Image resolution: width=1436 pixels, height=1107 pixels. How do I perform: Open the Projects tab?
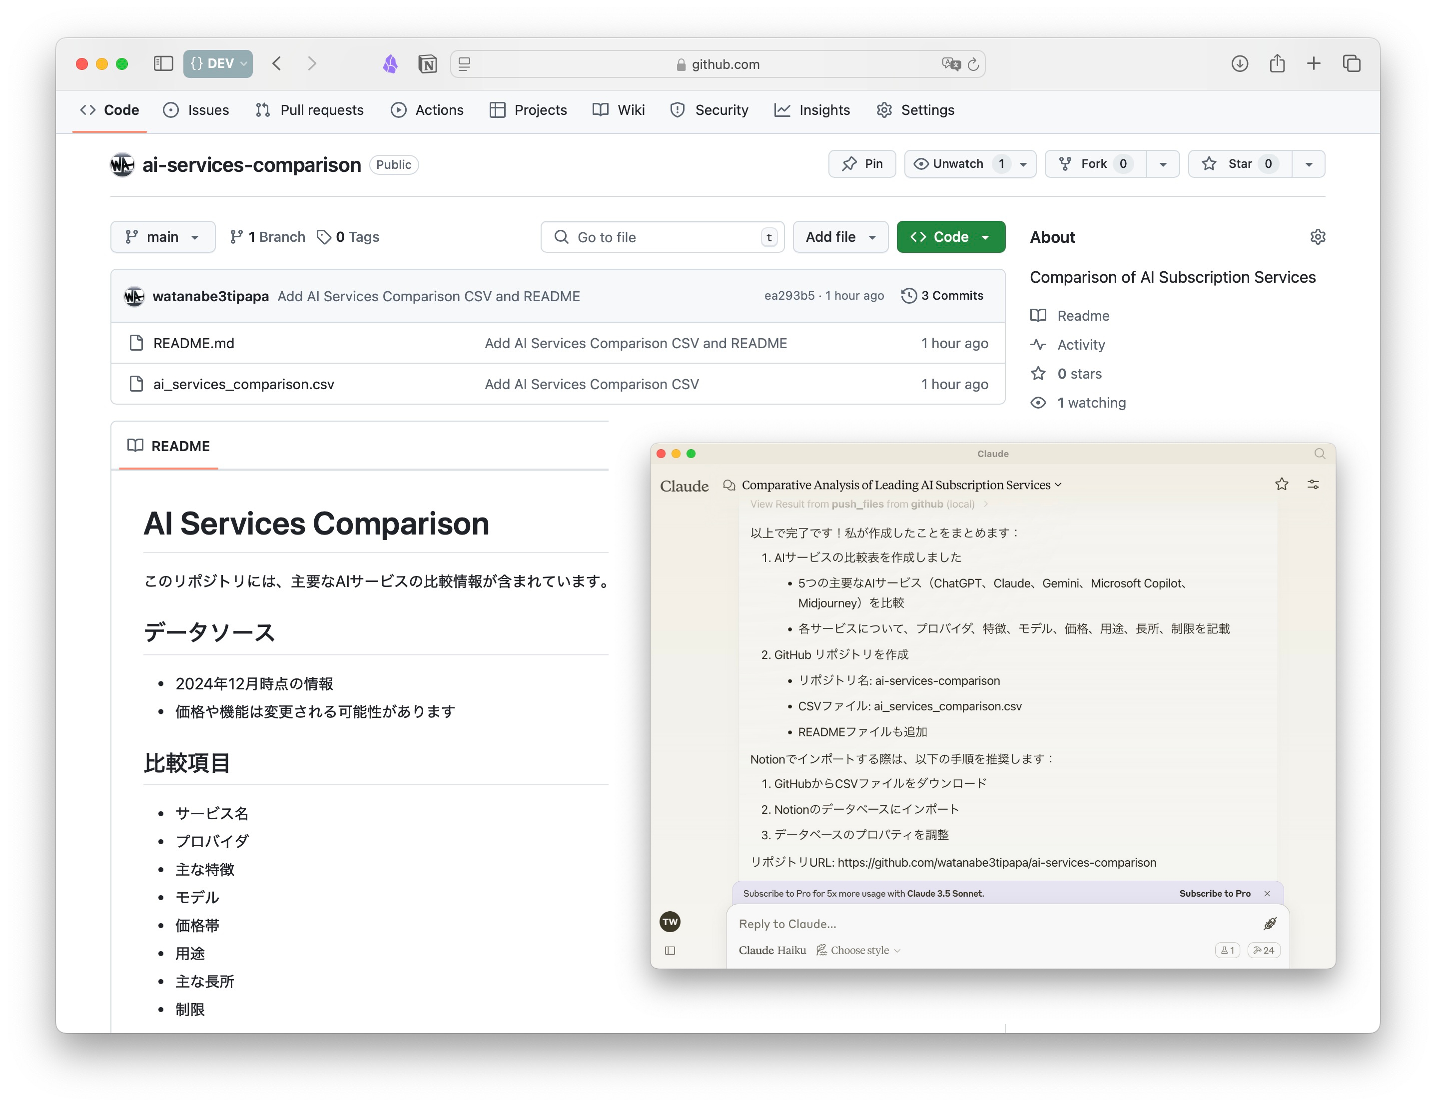[x=528, y=110]
